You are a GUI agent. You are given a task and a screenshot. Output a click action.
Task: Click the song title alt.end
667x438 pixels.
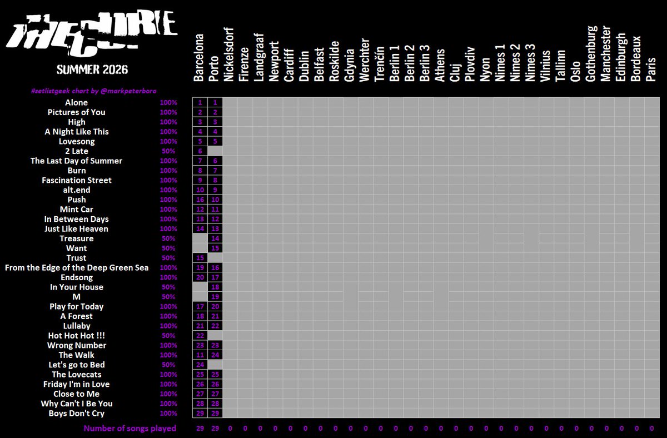[x=77, y=190]
